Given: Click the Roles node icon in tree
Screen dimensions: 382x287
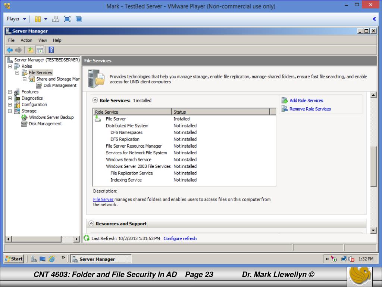Looking at the screenshot, I should pos(17,66).
